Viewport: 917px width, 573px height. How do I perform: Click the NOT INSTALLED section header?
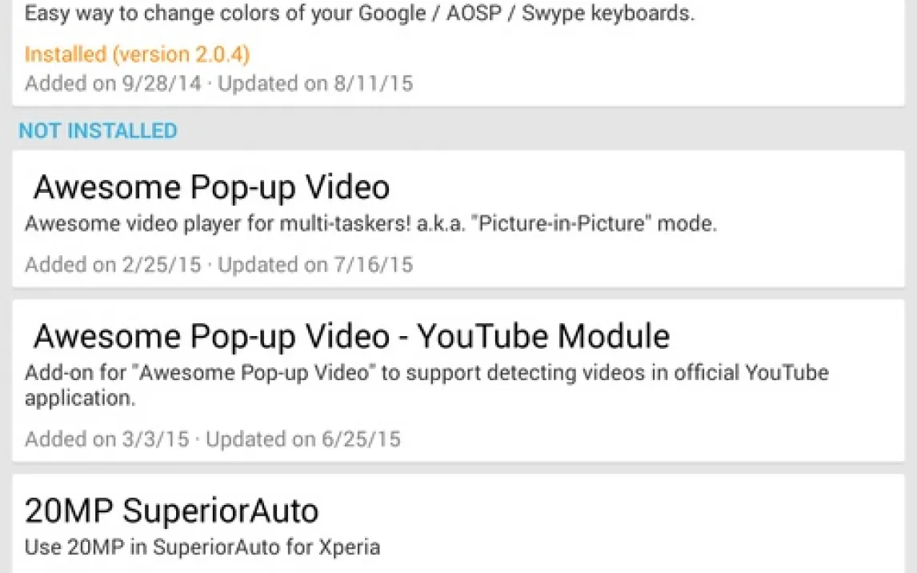point(98,130)
